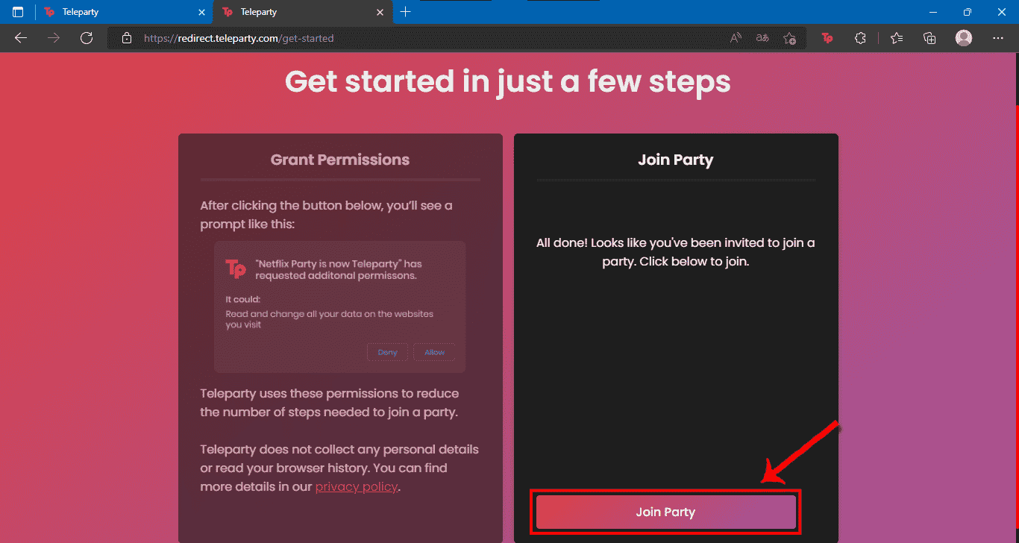Open a new browser tab

click(x=405, y=12)
